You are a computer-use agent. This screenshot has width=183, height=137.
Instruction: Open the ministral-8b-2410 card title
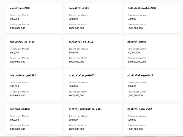coord(81,42)
